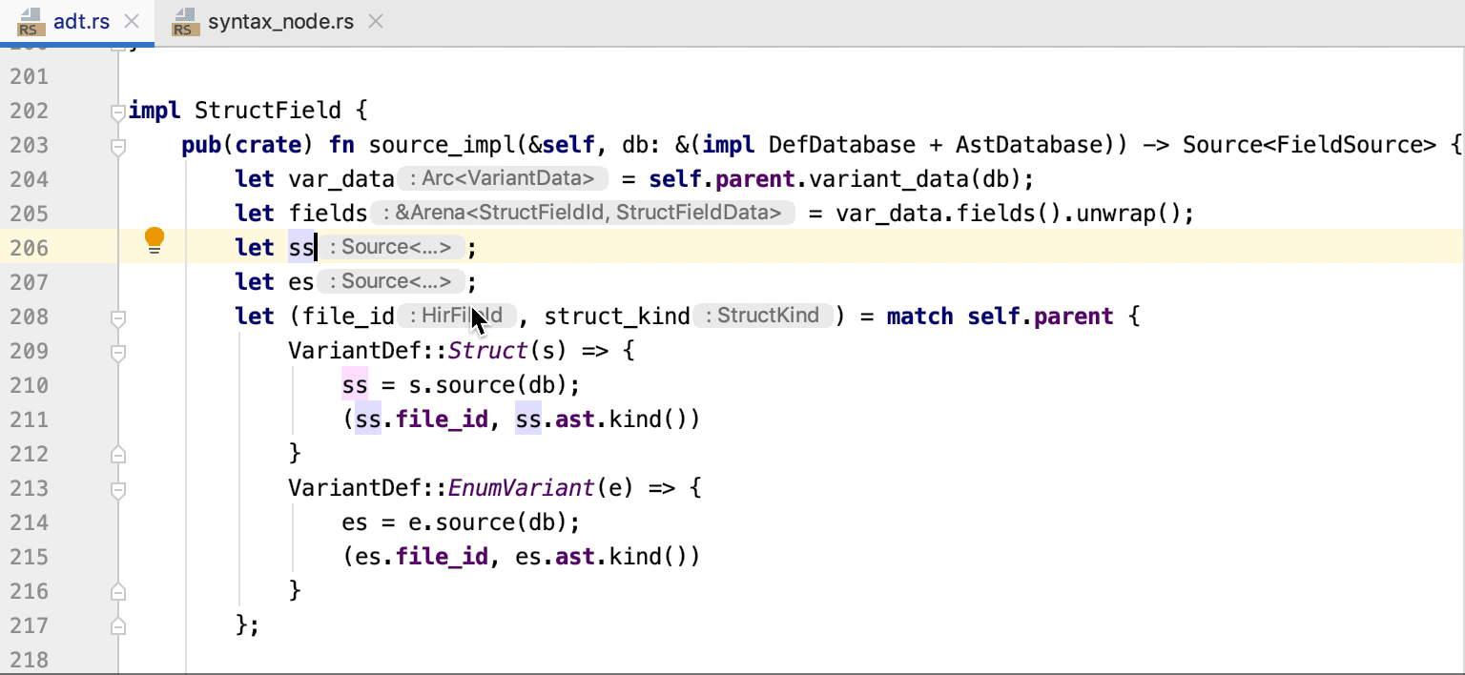Screen dimensions: 1465x675
Task: Click the Arc<VariantData> type hint
Action: click(x=504, y=178)
